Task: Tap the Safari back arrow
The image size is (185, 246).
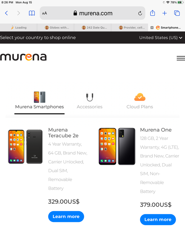Action: coord(6,13)
